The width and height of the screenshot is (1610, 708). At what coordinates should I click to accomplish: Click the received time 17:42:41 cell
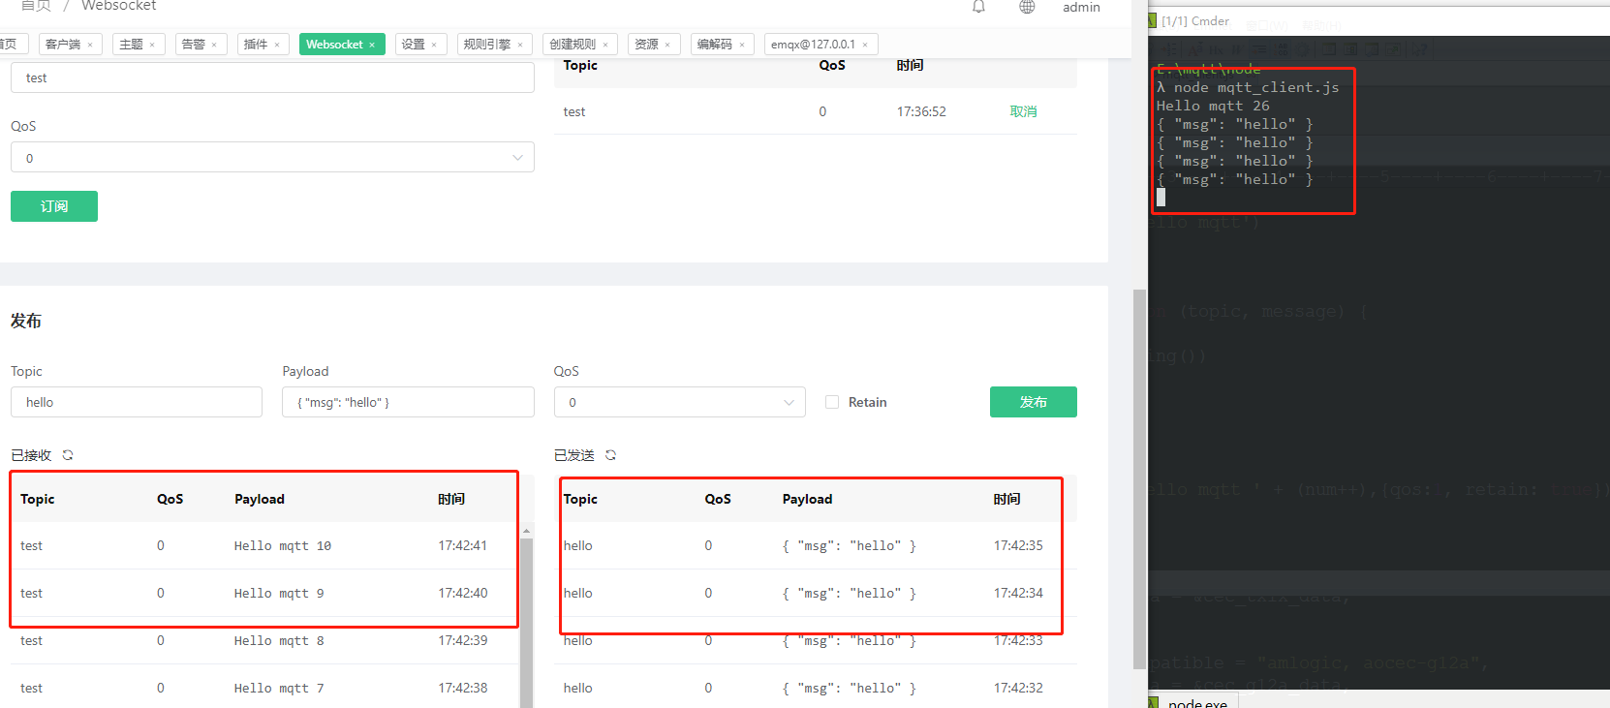(x=462, y=546)
